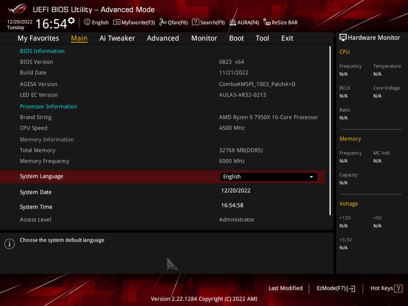This screenshot has width=408, height=306.
Task: Click the +3.3V voltage label
Action: pos(346,240)
